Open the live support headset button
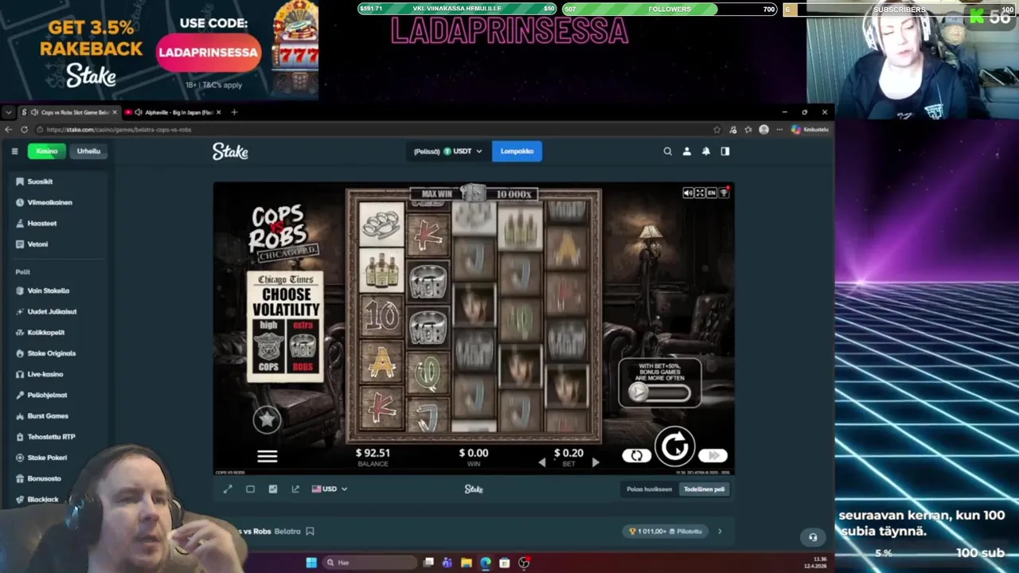 (813, 537)
